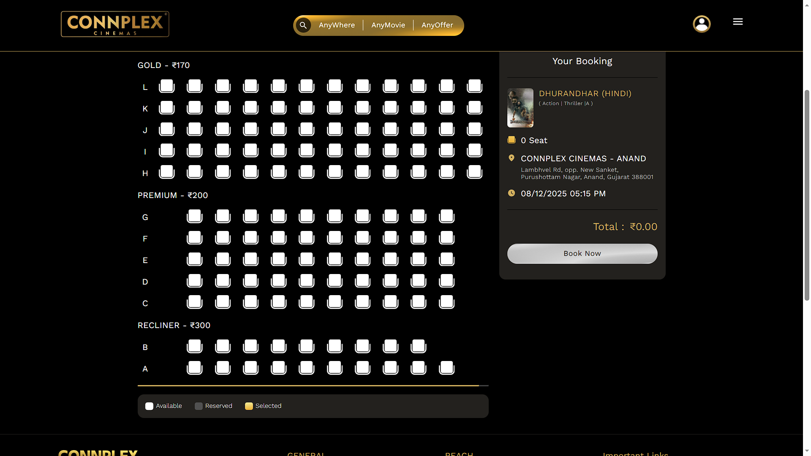Click the search magnifier icon

[303, 25]
